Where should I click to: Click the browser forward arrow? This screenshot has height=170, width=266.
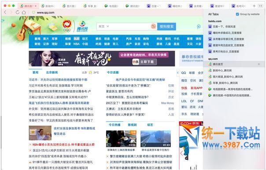tap(11, 12)
